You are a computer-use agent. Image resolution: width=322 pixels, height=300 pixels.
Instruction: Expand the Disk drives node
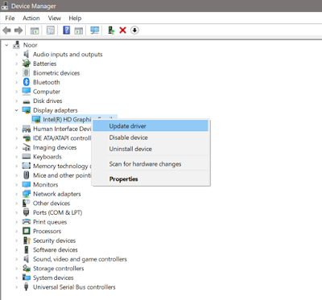tap(16, 101)
